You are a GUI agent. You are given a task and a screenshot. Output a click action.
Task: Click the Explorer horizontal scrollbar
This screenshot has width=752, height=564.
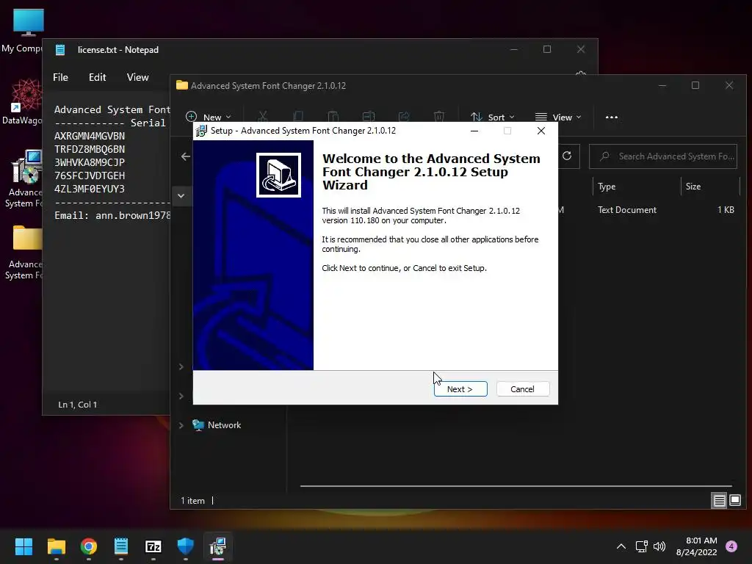tap(516, 486)
